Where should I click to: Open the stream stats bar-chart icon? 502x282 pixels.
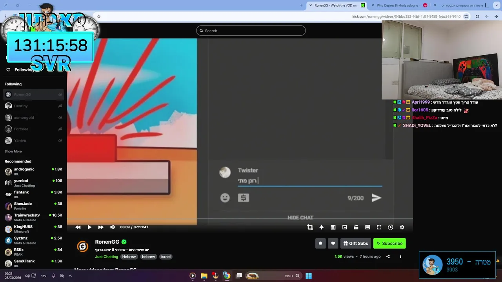coord(333,227)
